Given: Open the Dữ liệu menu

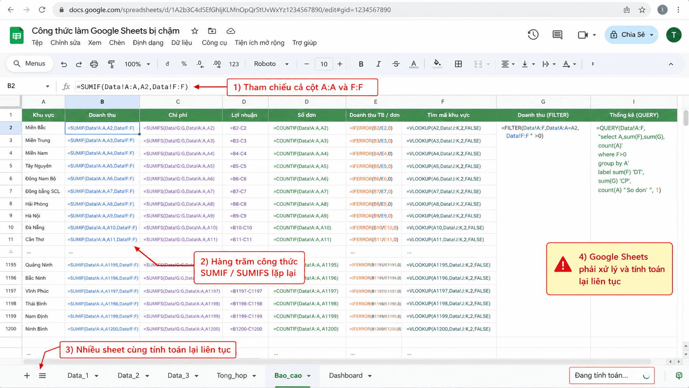Looking at the screenshot, I should 182,43.
